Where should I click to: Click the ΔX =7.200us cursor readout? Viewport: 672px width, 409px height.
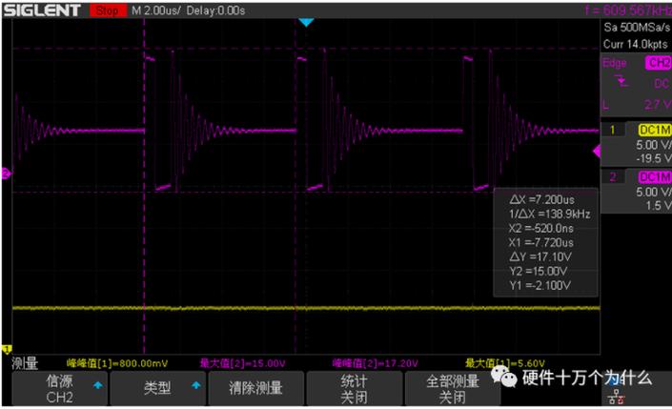click(542, 200)
